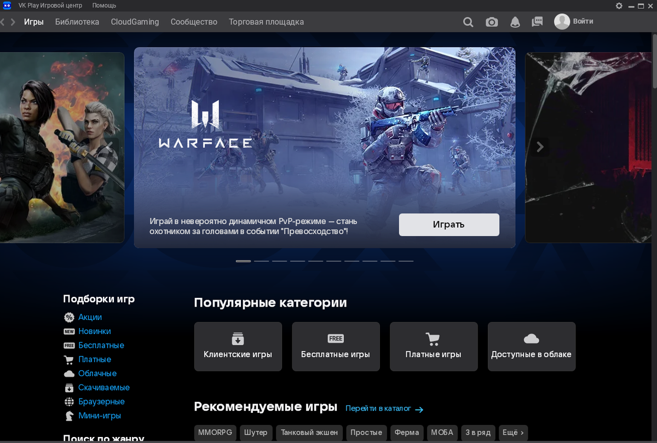
Task: Select the Ферма genre tag
Action: click(407, 433)
